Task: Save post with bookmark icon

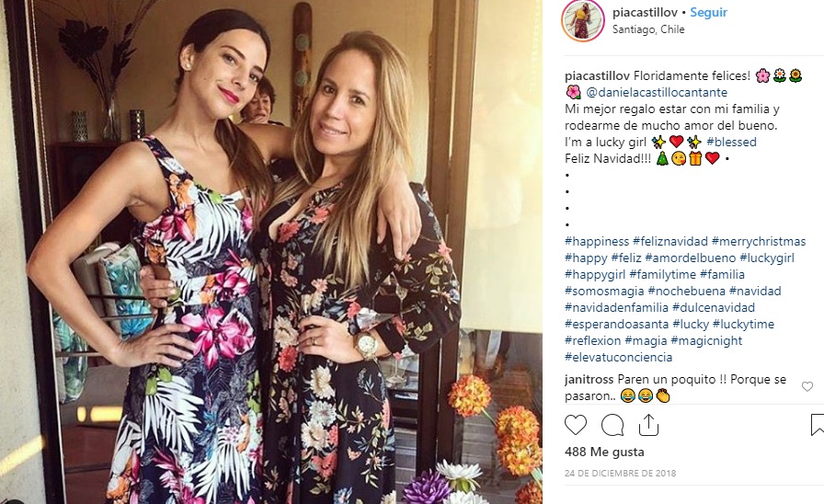Action: pyautogui.click(x=818, y=425)
